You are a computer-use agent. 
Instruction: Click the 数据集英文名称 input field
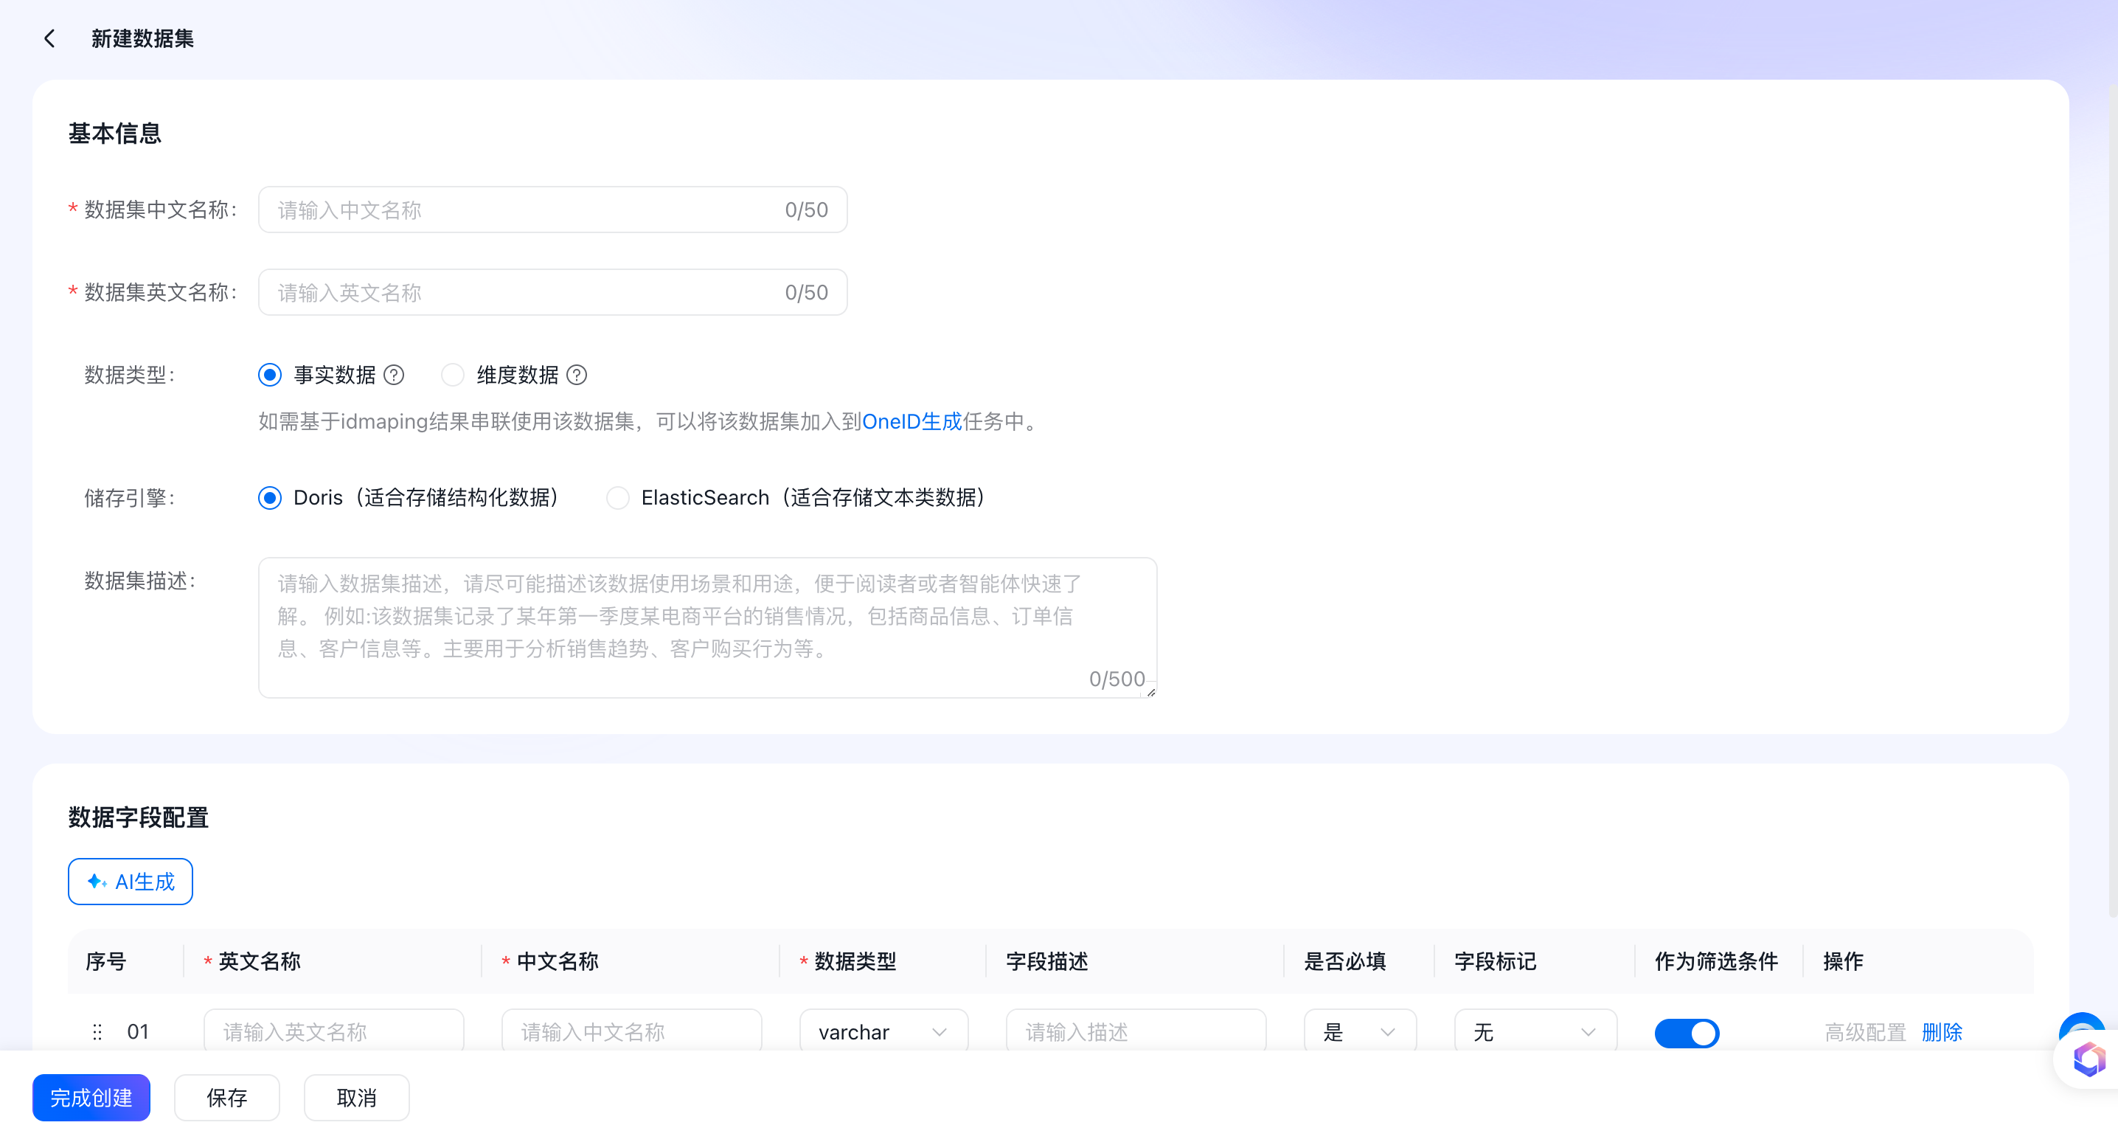pos(552,292)
